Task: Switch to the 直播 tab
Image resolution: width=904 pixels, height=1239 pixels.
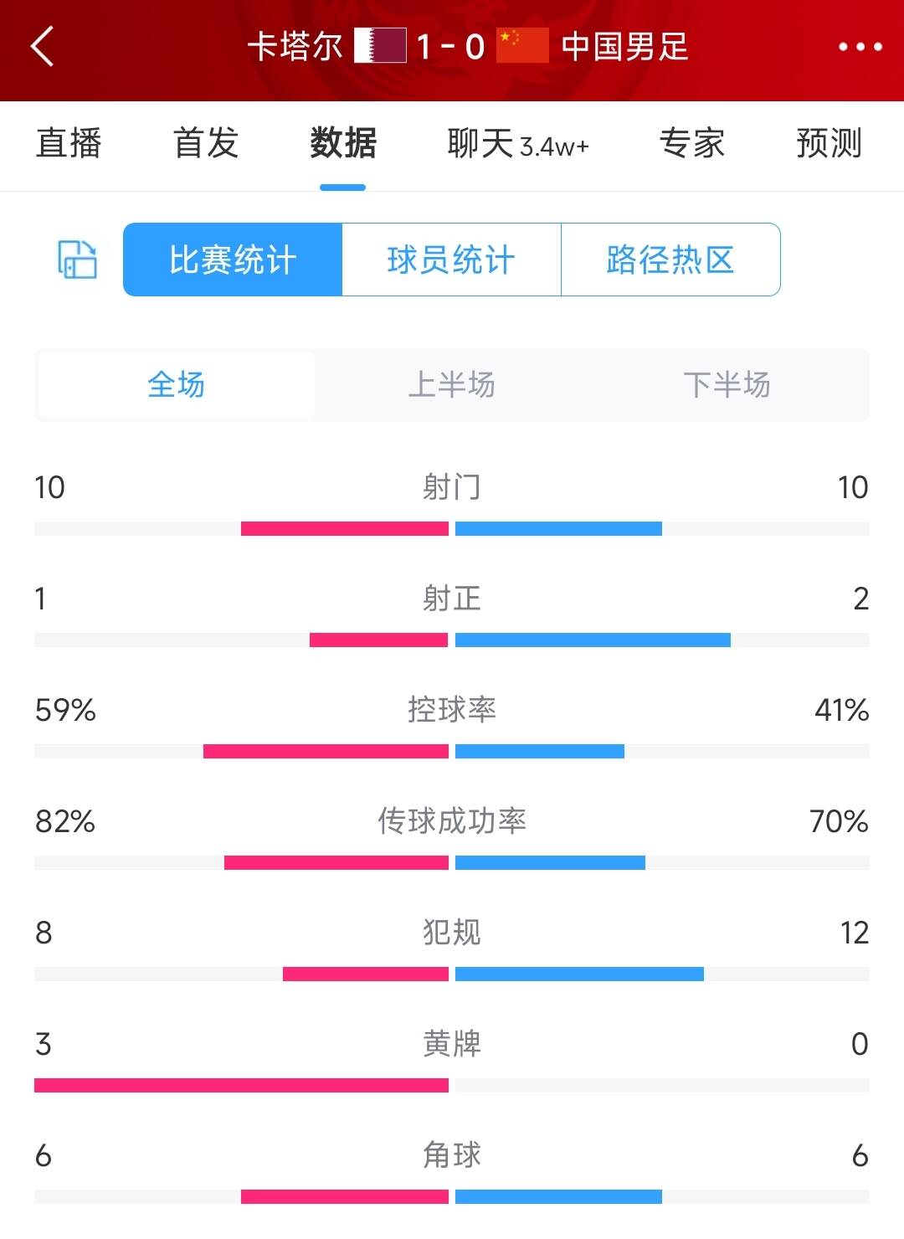Action: coord(69,143)
